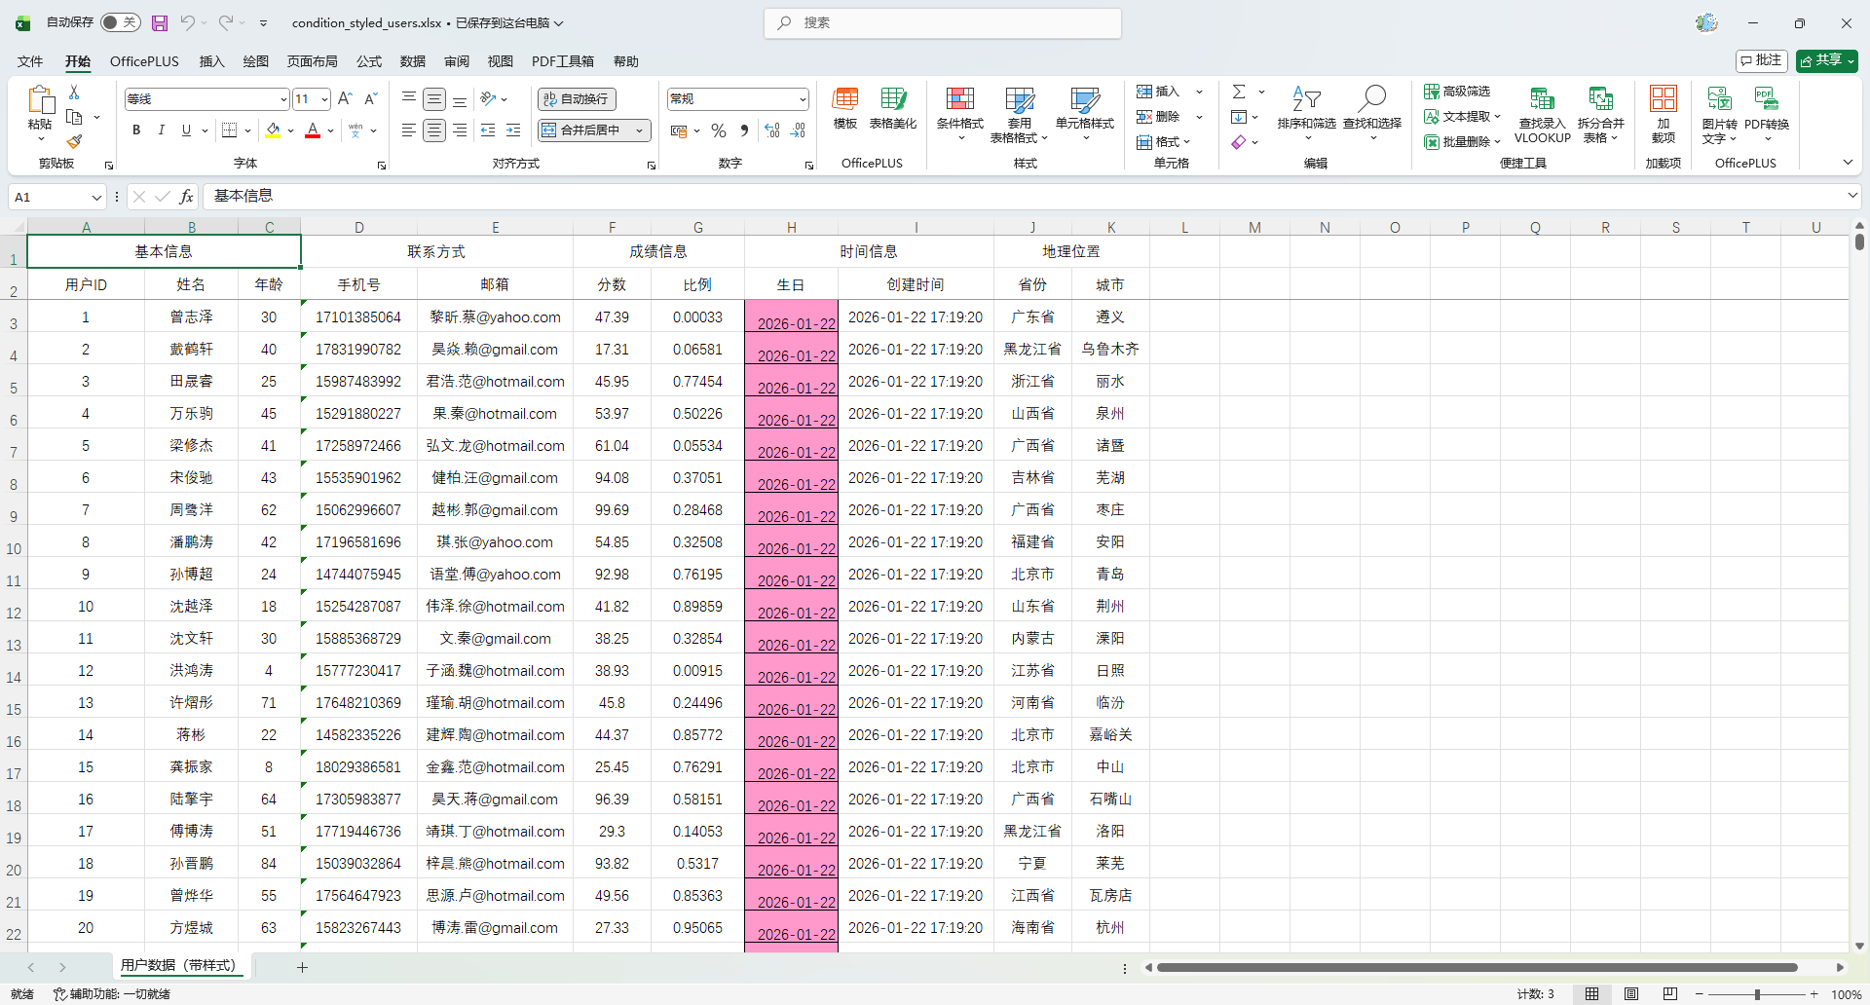
Task: Toggle the AutoSave (自动保存) switch
Action: (x=120, y=22)
